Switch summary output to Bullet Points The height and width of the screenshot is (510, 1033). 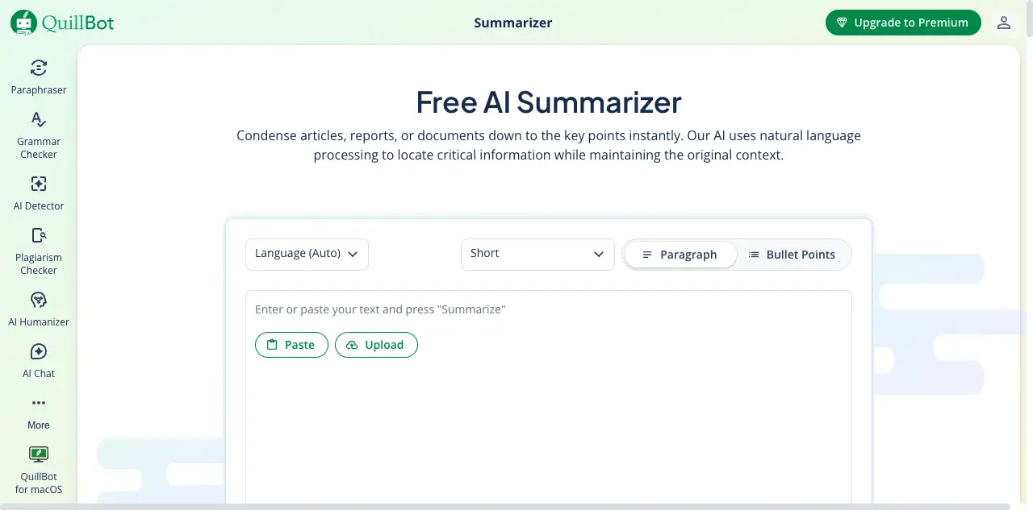pos(793,255)
